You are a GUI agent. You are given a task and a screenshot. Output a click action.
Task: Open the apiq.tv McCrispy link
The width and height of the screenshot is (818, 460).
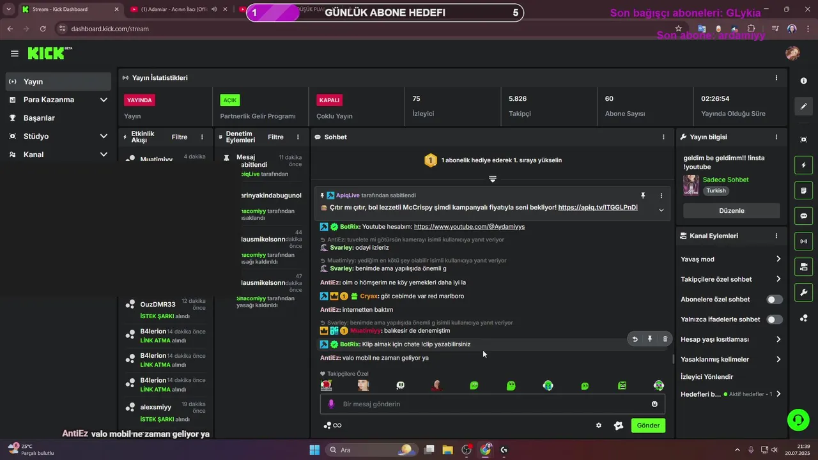coord(598,208)
